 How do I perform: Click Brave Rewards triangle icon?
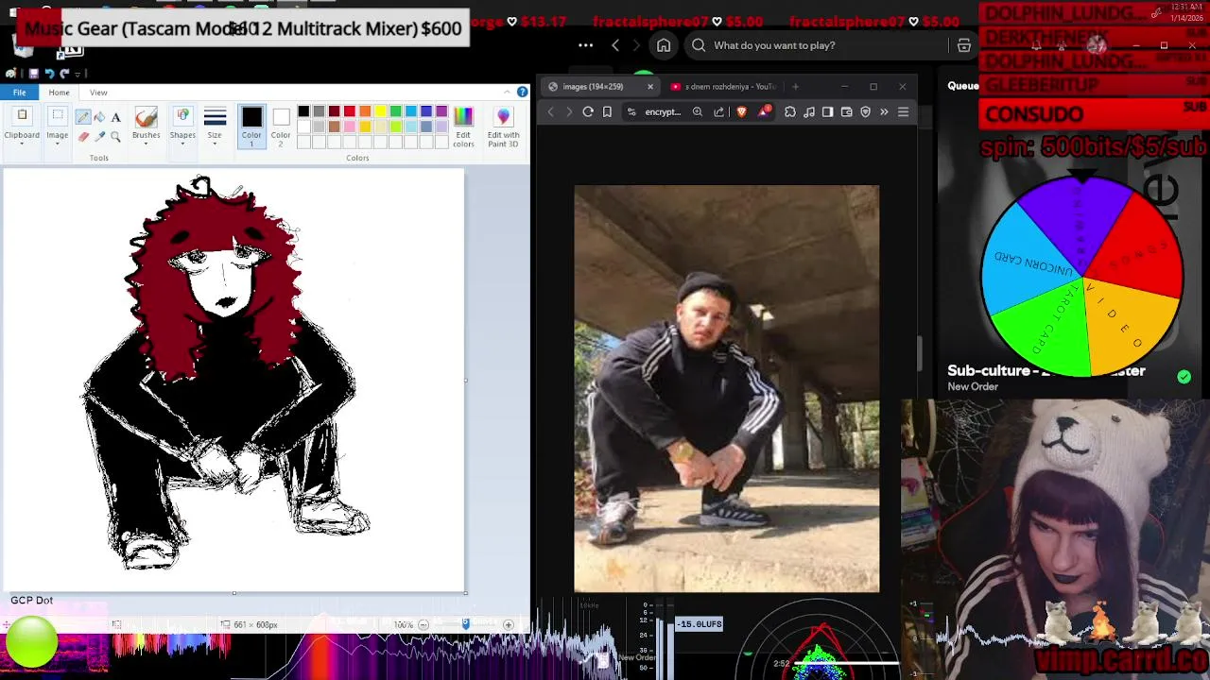point(764,112)
